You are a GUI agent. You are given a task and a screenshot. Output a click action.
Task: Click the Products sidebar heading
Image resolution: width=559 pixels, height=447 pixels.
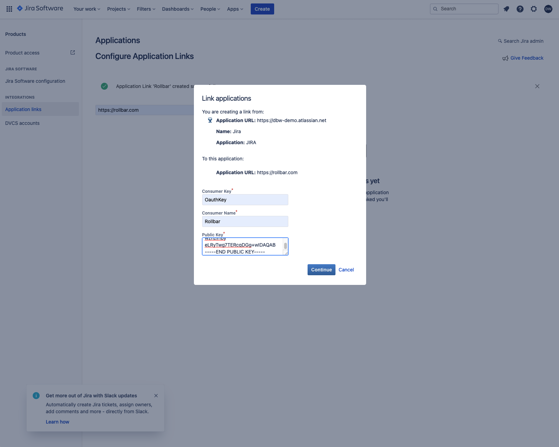point(15,34)
